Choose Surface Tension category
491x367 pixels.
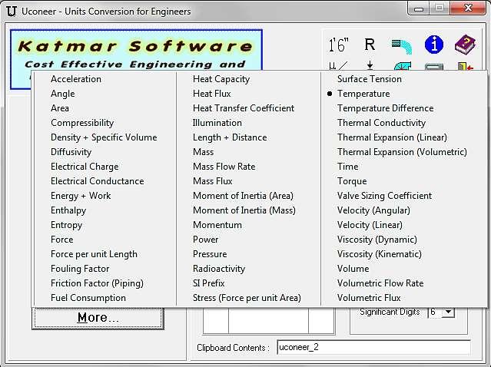[370, 79]
